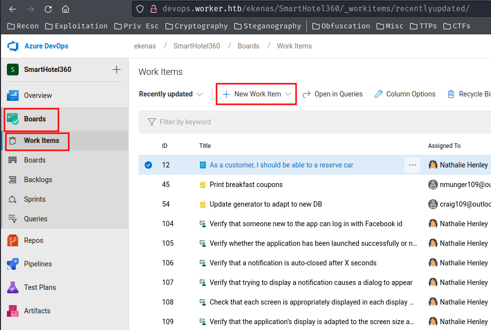
Task: Open the Misc bookmarks folder
Action: click(x=390, y=26)
